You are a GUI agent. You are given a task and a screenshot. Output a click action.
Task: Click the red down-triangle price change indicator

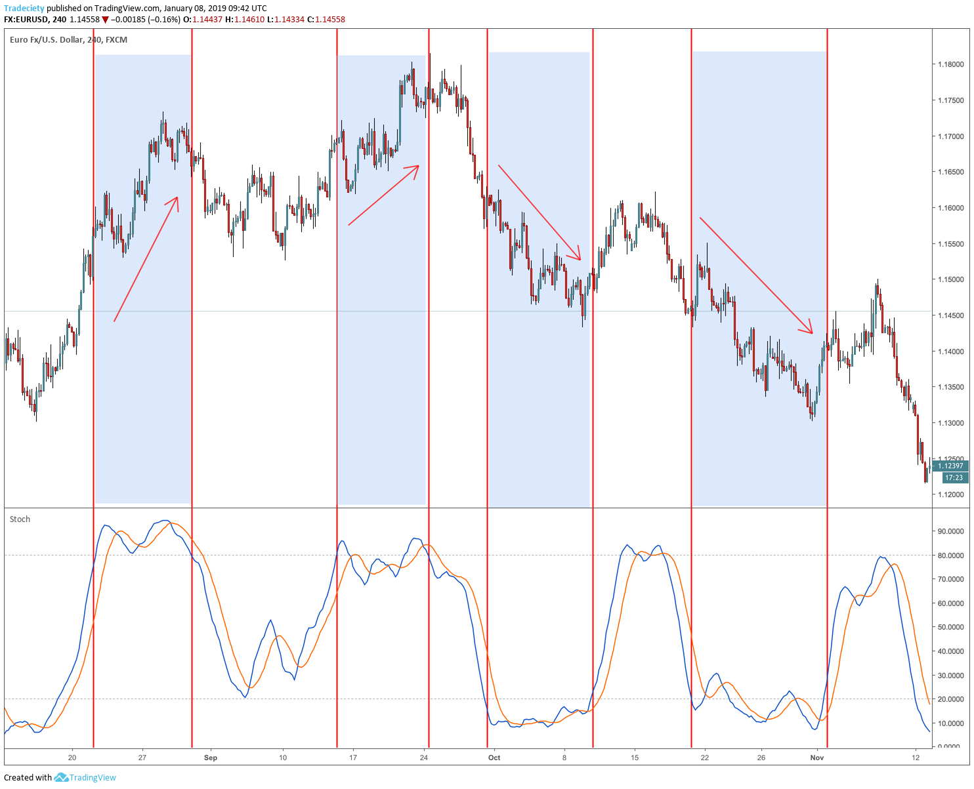(x=106, y=20)
